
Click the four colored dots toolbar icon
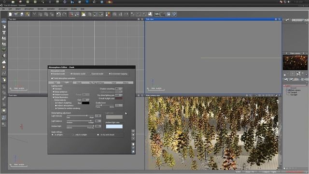pyautogui.click(x=108, y=14)
